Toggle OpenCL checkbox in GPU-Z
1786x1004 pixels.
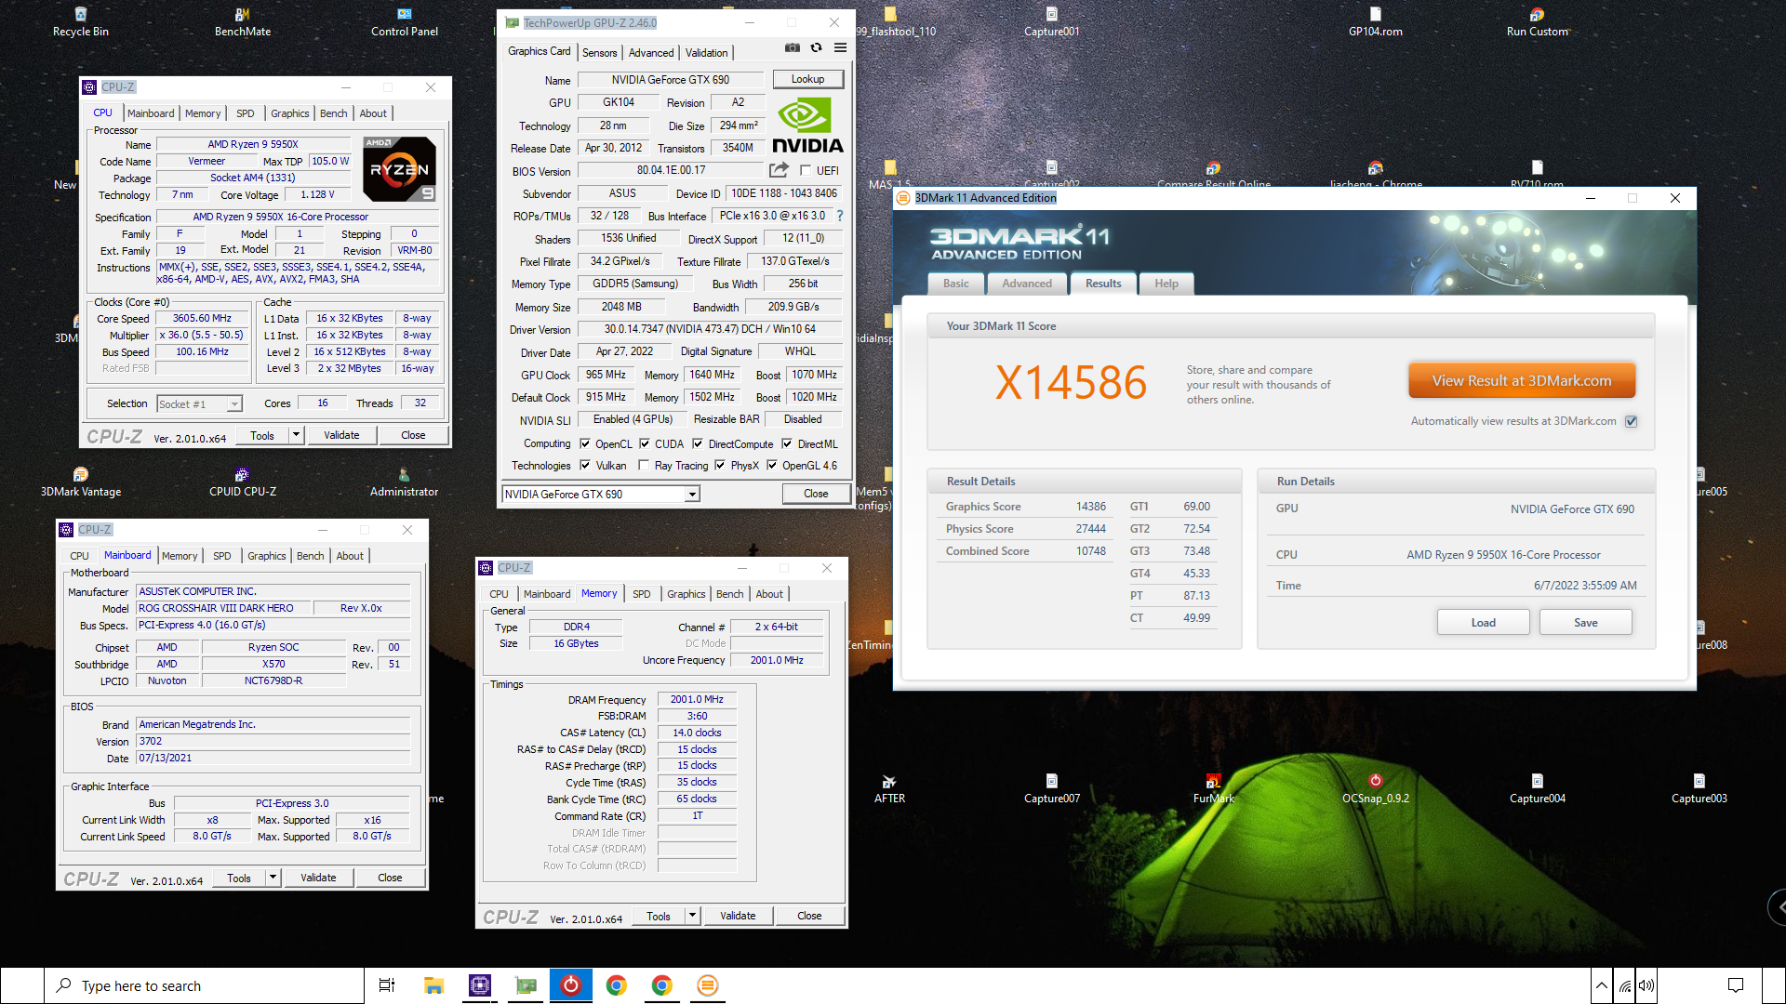pos(585,444)
